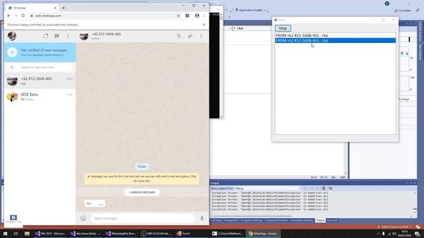This screenshot has height=238, width=424.
Task: Click the notification bell circle icon
Action: pos(12,52)
